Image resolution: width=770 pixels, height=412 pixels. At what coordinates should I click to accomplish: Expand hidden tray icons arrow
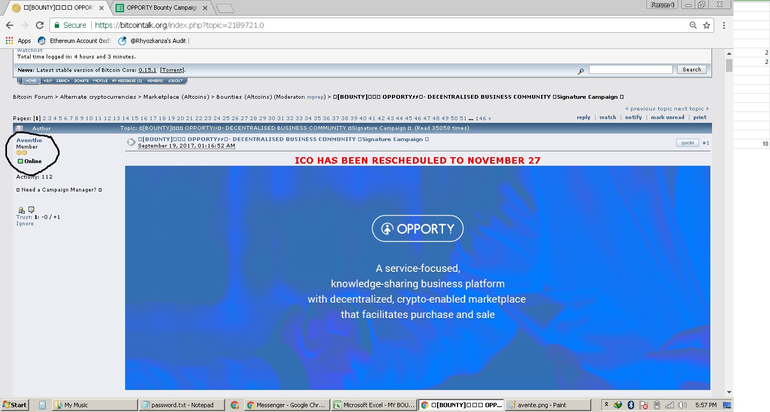pos(606,405)
